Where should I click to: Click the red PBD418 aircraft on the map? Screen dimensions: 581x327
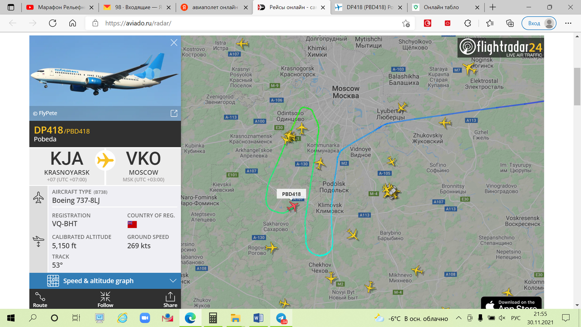tap(293, 207)
